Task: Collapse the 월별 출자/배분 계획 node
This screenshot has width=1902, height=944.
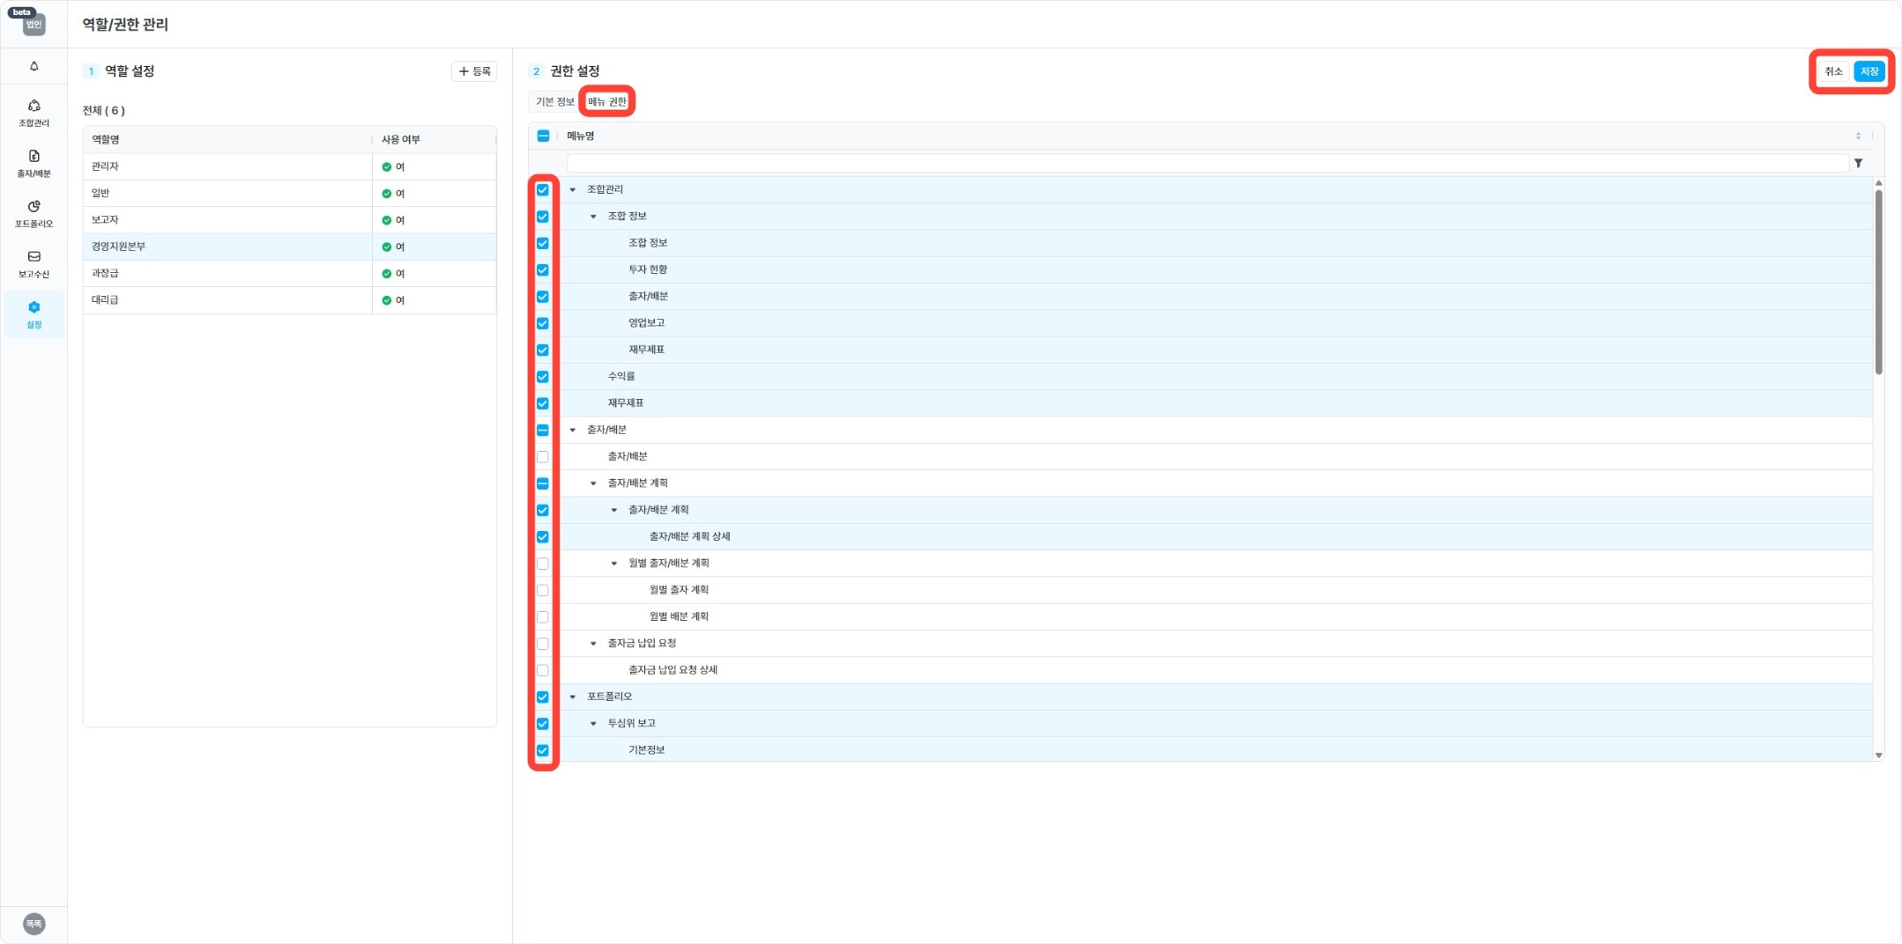Action: 614,564
